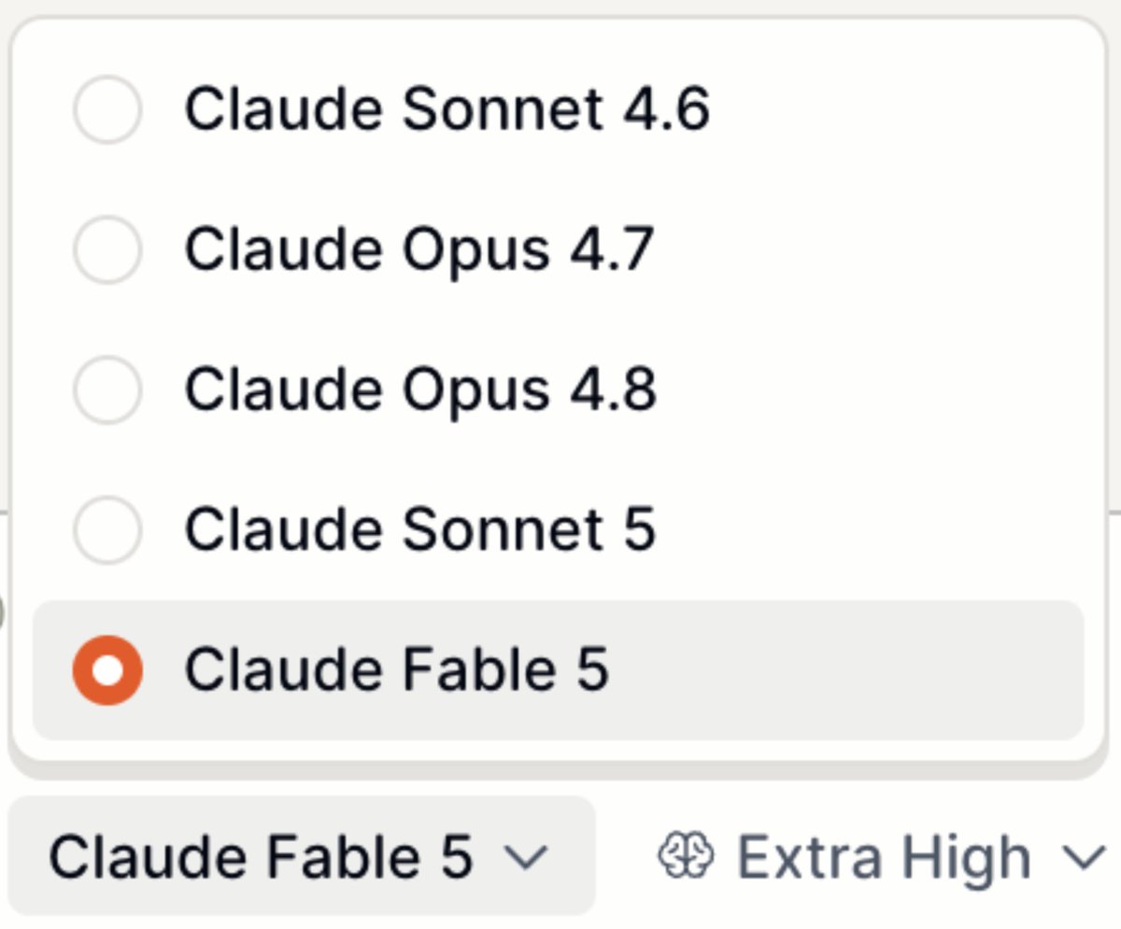Collapse the model list via the Fable 5 button
Image resolution: width=1121 pixels, height=929 pixels.
(x=302, y=856)
